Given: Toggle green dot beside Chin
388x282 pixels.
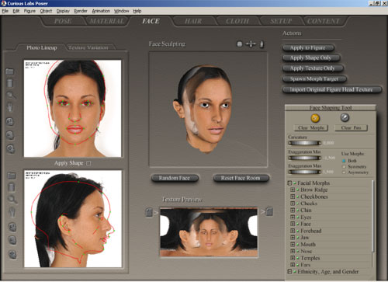Looking at the screenshot, I should [297, 211].
